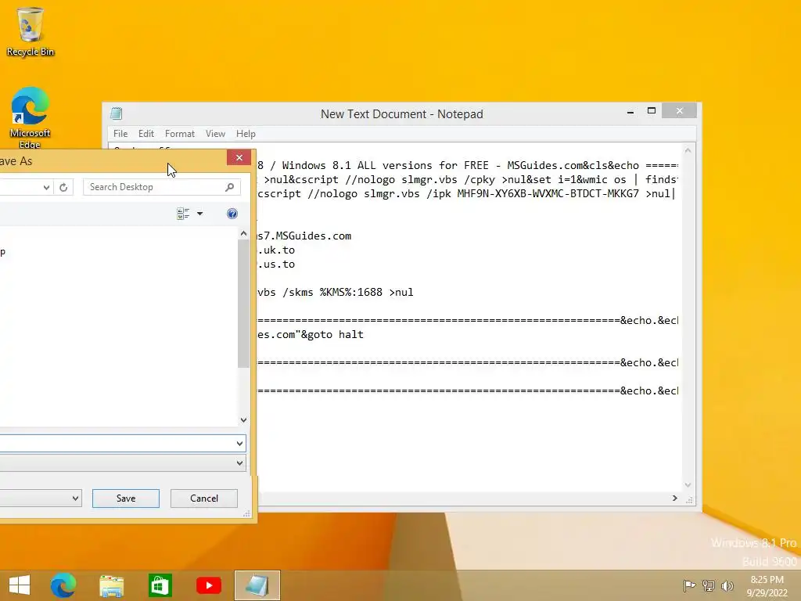The image size is (801, 601).
Task: Switch to Notepad taskbar button
Action: [x=257, y=585]
